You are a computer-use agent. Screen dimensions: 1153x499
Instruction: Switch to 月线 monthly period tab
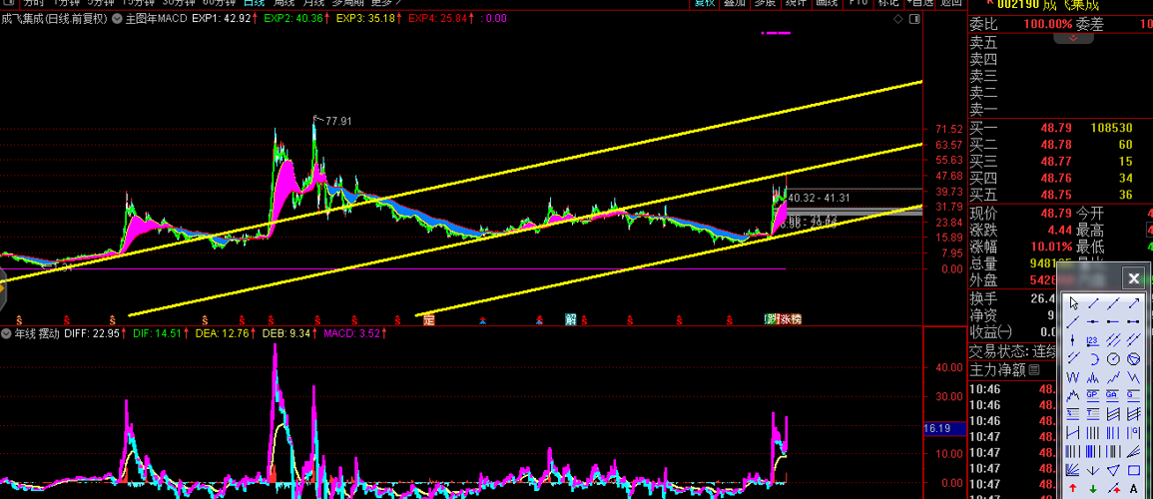[314, 3]
